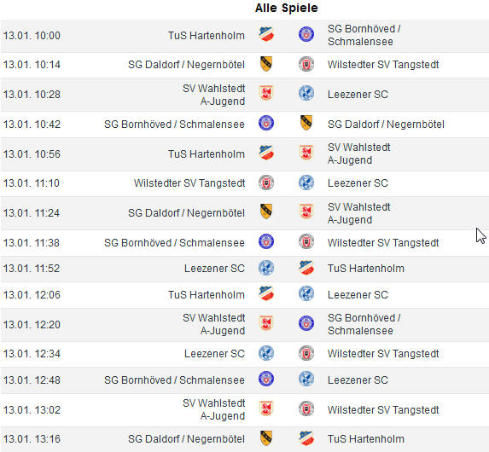Open Wilstedter SV Tangstedt in 12:34 match

pyautogui.click(x=383, y=353)
